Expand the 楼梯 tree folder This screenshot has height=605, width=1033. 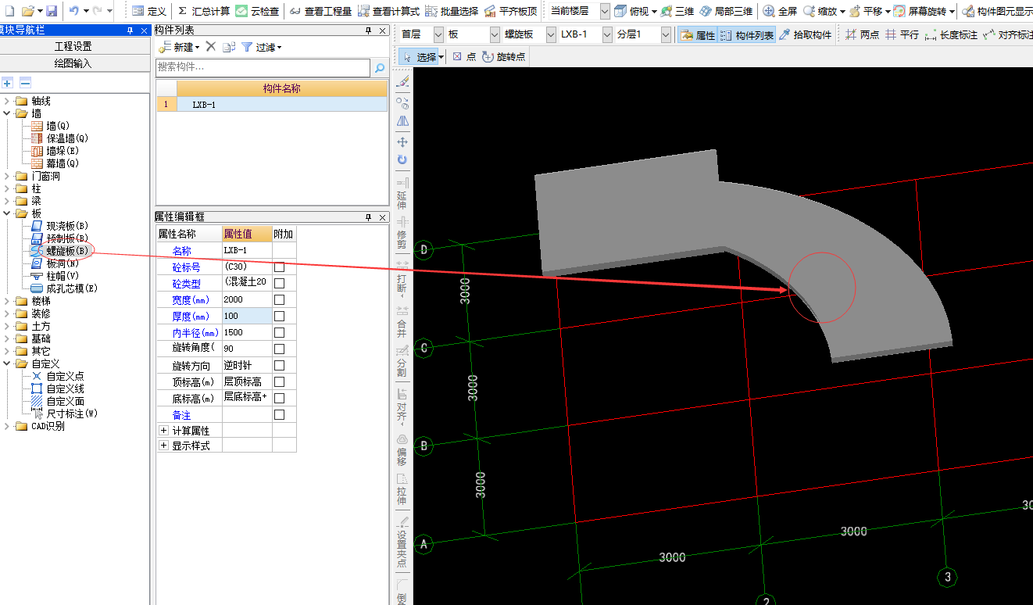[7, 301]
